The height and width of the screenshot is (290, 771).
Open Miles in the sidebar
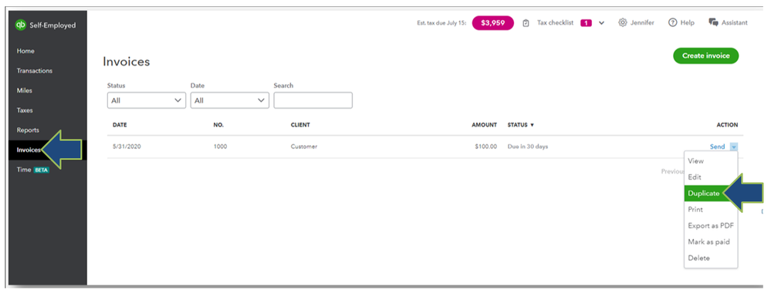tap(25, 90)
